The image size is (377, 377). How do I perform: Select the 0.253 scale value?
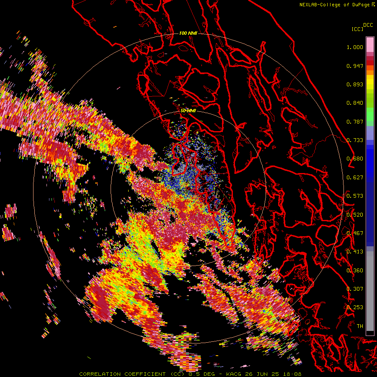[x=355, y=307]
